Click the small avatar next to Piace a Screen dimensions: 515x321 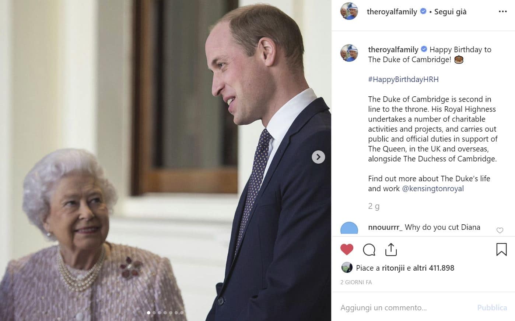point(347,268)
